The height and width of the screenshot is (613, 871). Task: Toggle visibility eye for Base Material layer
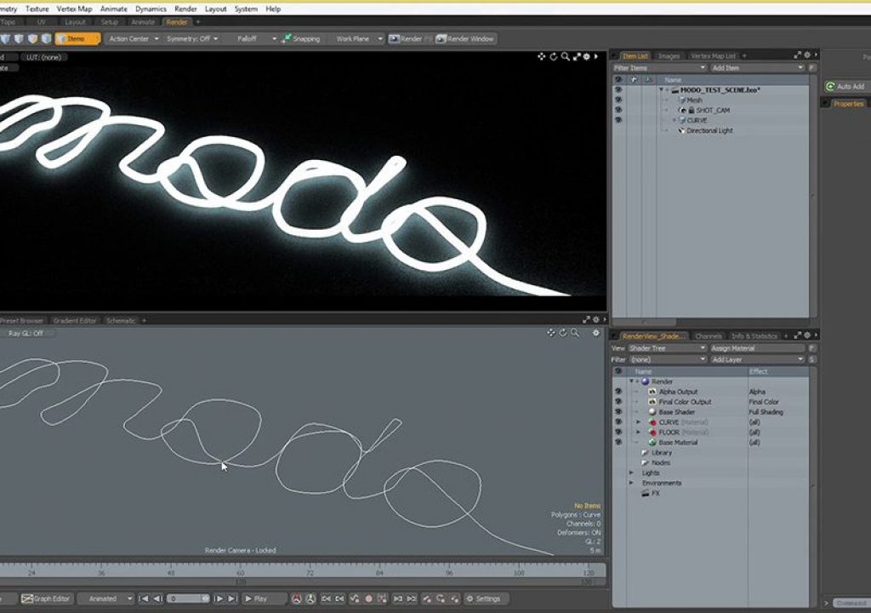tap(618, 442)
